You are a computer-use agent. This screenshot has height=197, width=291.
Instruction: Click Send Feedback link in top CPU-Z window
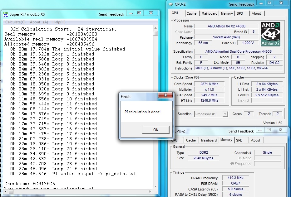242,4
